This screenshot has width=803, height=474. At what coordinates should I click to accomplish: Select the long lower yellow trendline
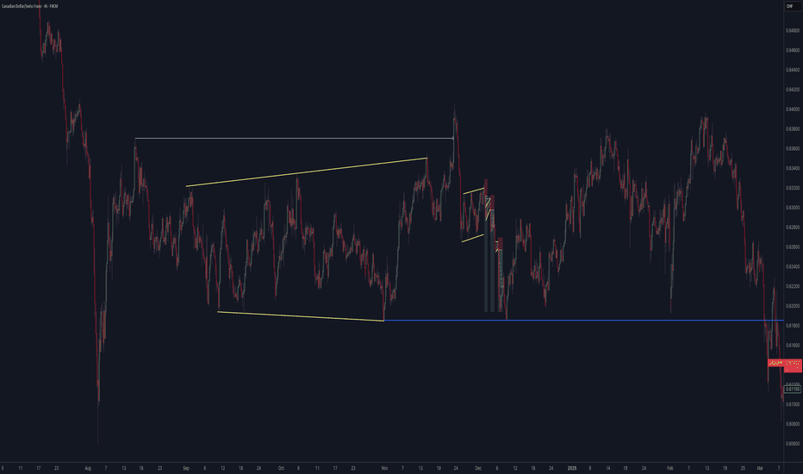[301, 316]
